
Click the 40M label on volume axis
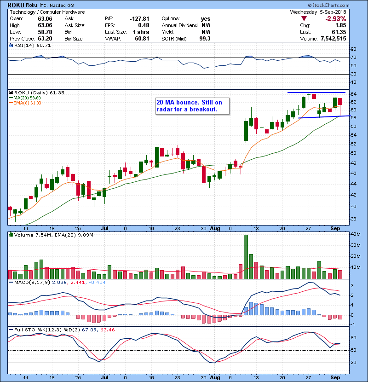355,234
